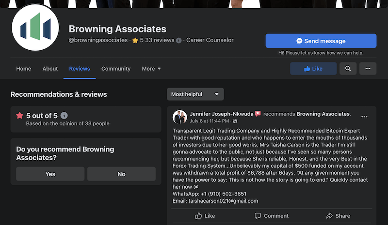
Task: Select the Reviews tab
Action: tap(80, 69)
